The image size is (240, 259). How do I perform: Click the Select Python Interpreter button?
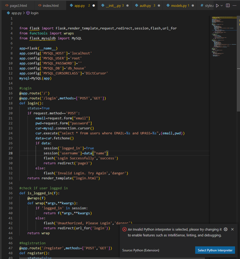pos(215,250)
